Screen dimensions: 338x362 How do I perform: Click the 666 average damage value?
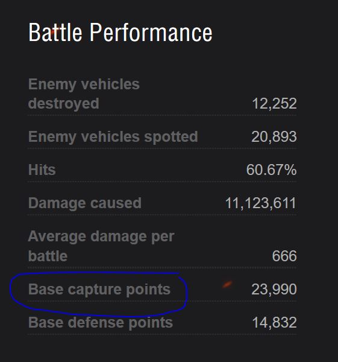284,256
